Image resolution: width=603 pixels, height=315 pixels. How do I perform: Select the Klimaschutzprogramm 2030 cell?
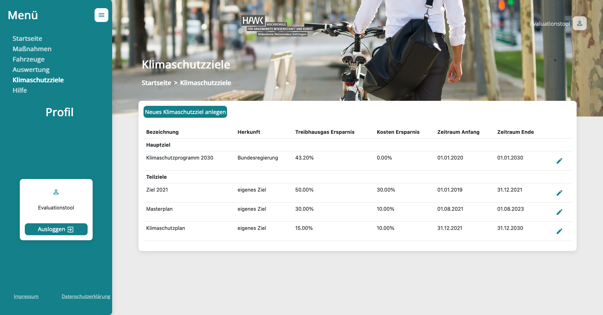pyautogui.click(x=180, y=158)
